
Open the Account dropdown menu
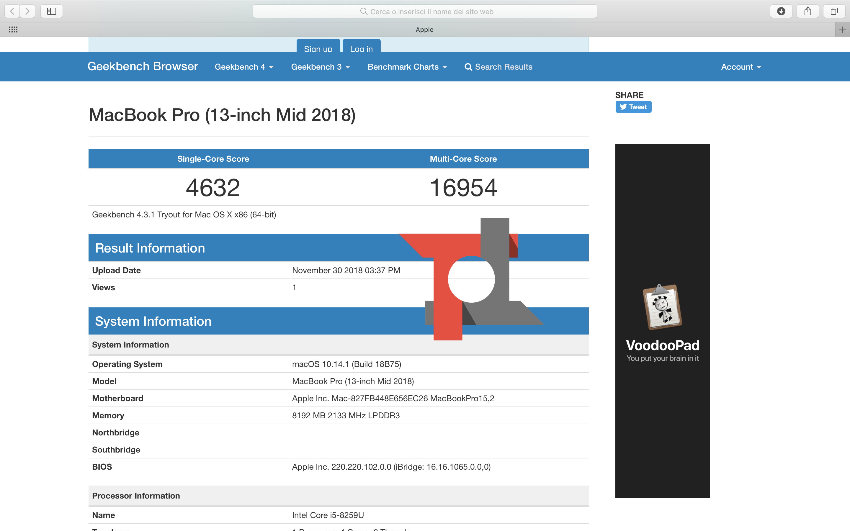click(741, 67)
